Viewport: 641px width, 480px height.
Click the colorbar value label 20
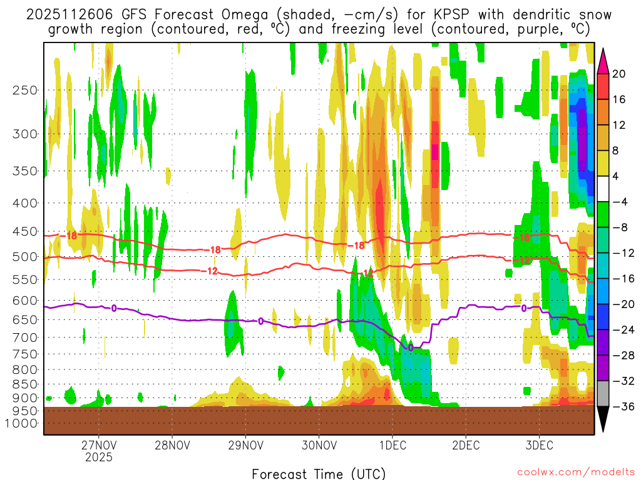(x=619, y=74)
